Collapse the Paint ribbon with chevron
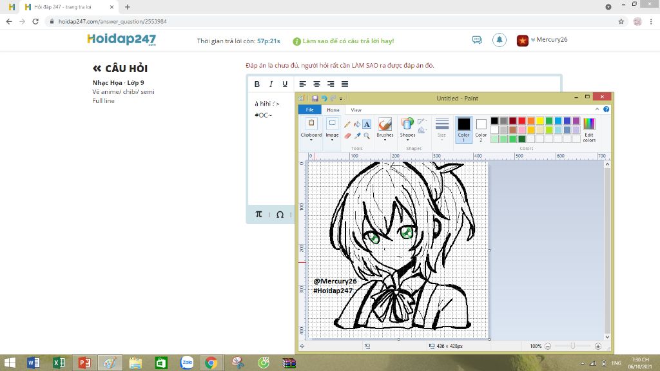Image resolution: width=660 pixels, height=371 pixels. point(597,109)
